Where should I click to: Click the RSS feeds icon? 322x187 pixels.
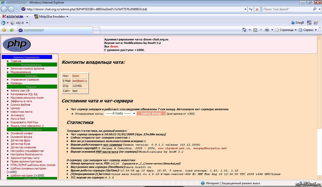[255, 30]
